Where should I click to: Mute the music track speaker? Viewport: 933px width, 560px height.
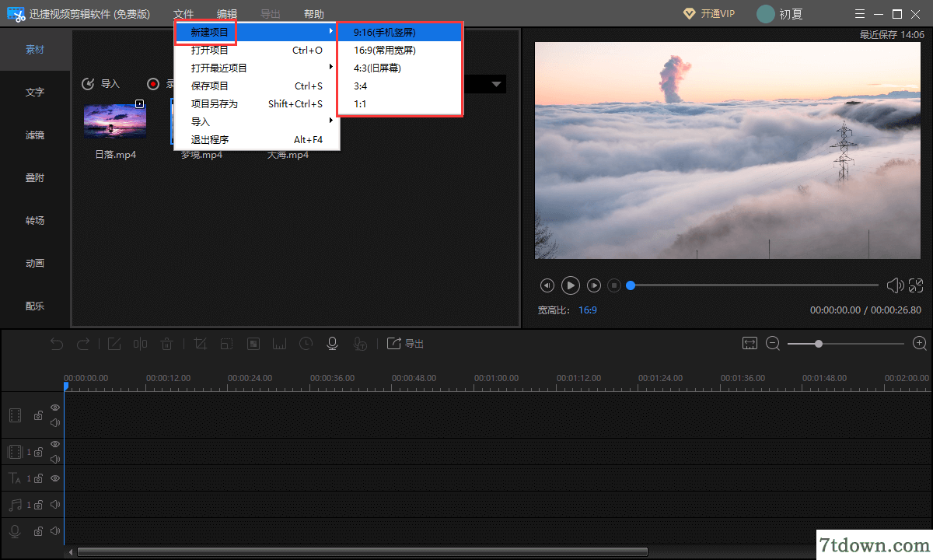(x=55, y=505)
